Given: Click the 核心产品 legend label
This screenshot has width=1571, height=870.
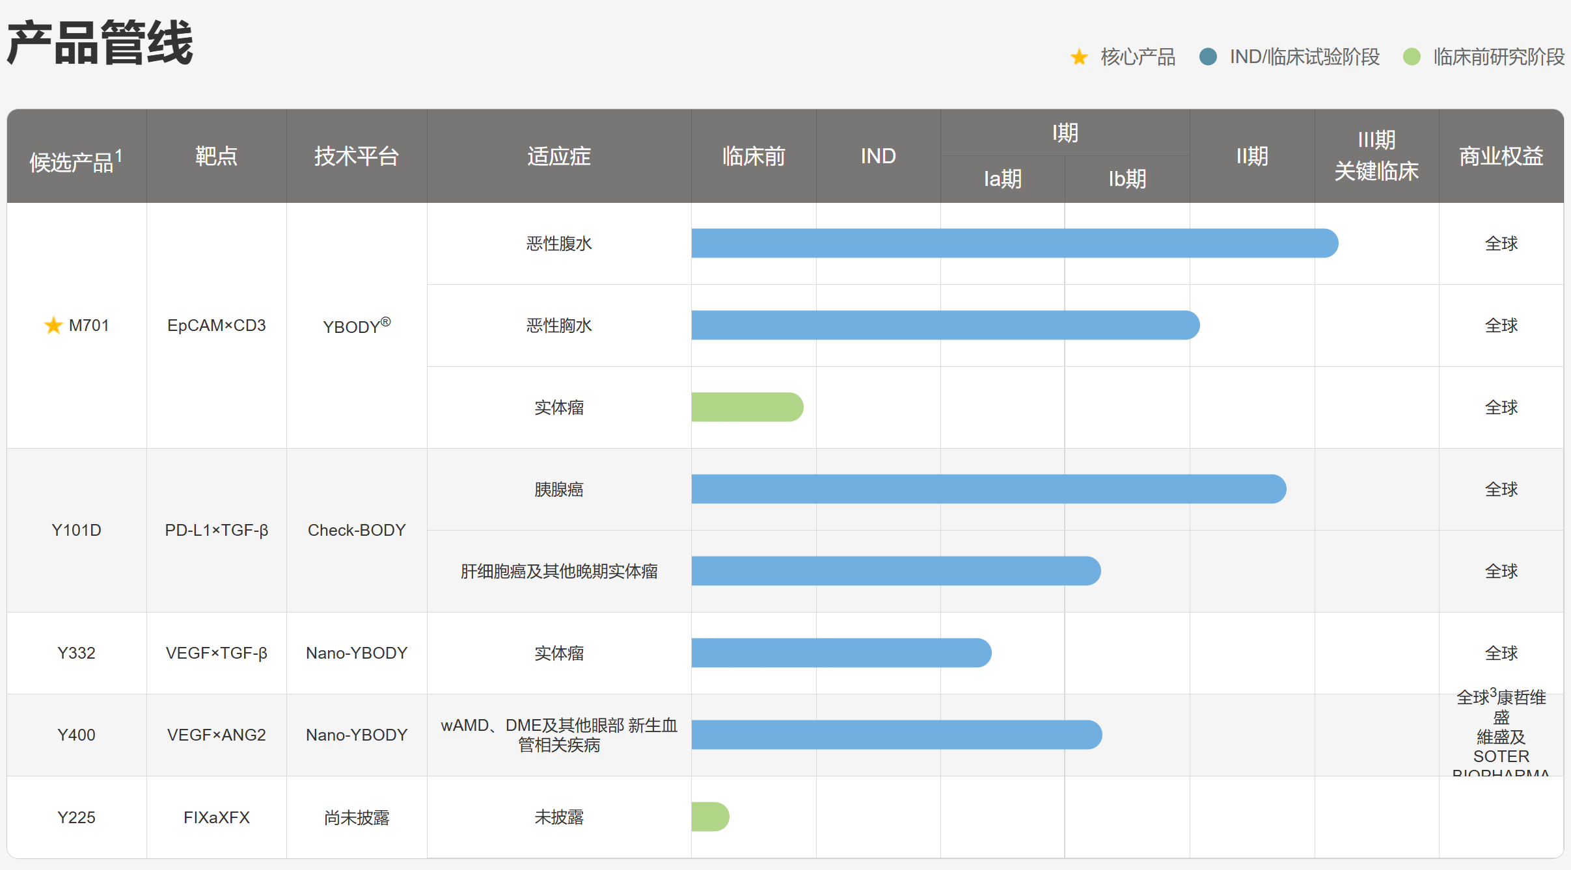Looking at the screenshot, I should (1138, 57).
